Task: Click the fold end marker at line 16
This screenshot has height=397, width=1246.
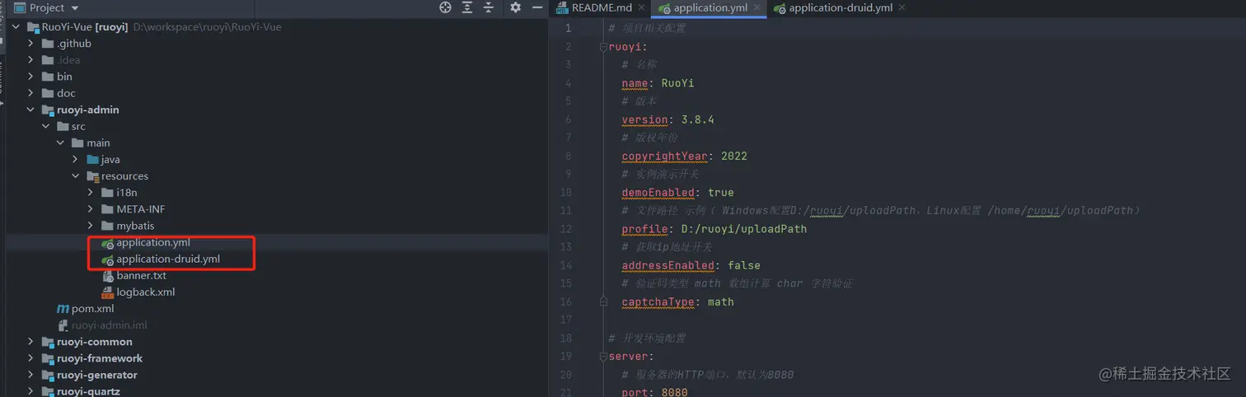Action: click(603, 302)
